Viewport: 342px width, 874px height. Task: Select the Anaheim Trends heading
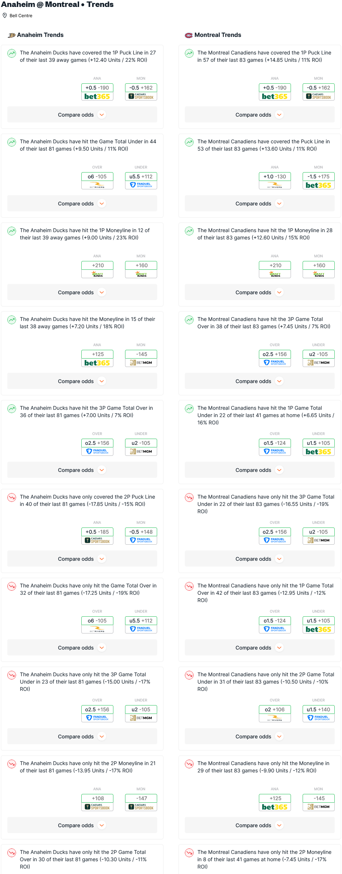40,35
